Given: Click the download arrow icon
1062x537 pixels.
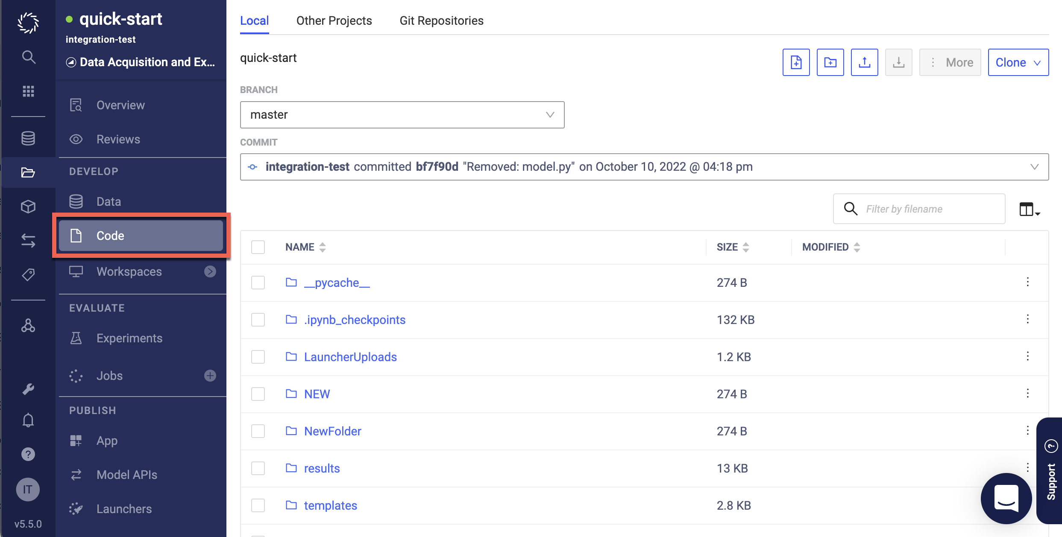Looking at the screenshot, I should [898, 62].
